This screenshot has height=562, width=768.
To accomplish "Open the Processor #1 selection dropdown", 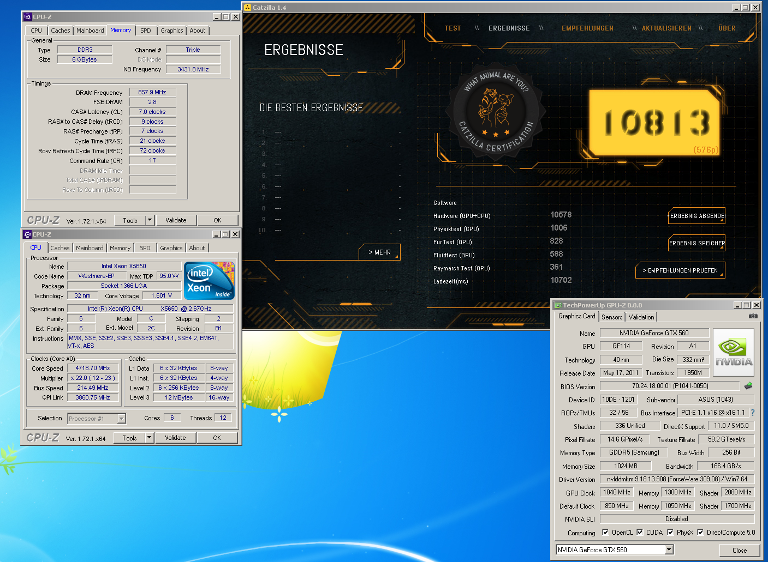I will pyautogui.click(x=122, y=419).
